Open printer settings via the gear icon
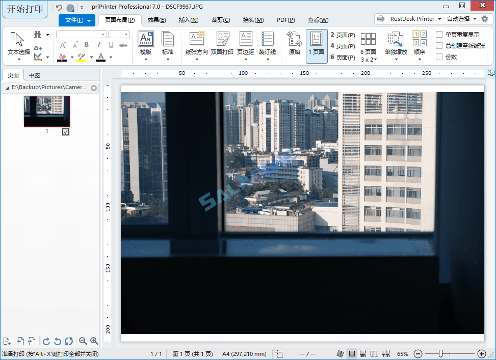 (x=486, y=18)
